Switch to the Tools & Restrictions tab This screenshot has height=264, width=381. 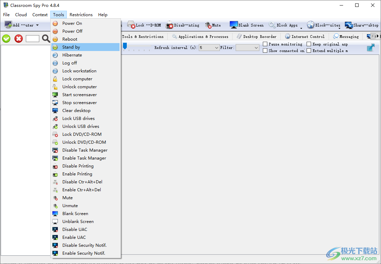(x=143, y=37)
